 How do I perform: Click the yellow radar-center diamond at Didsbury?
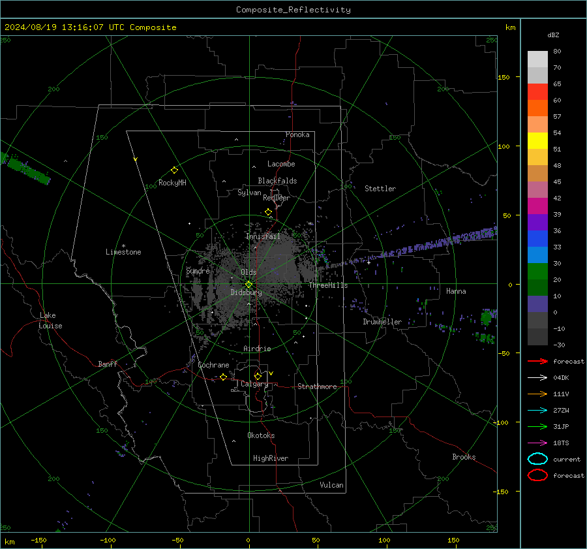click(x=248, y=285)
